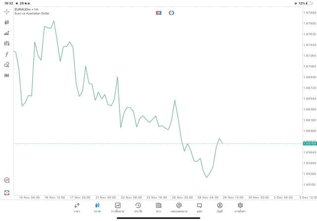Open the drawing objects shapes icon
Viewport: 317px width, 221px height.
click(x=7, y=65)
